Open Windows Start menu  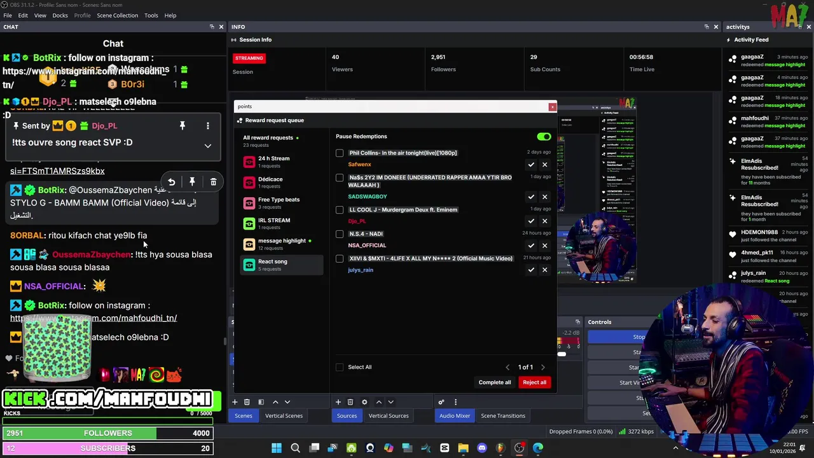(x=277, y=448)
